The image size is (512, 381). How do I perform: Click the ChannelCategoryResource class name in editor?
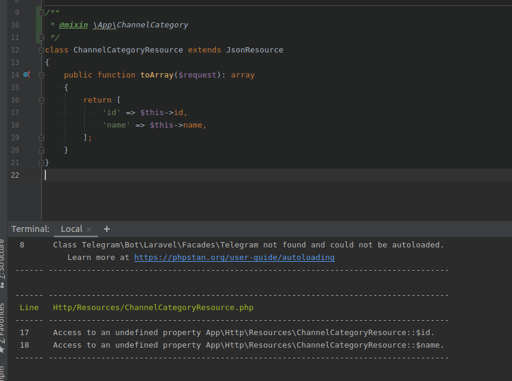(x=128, y=50)
